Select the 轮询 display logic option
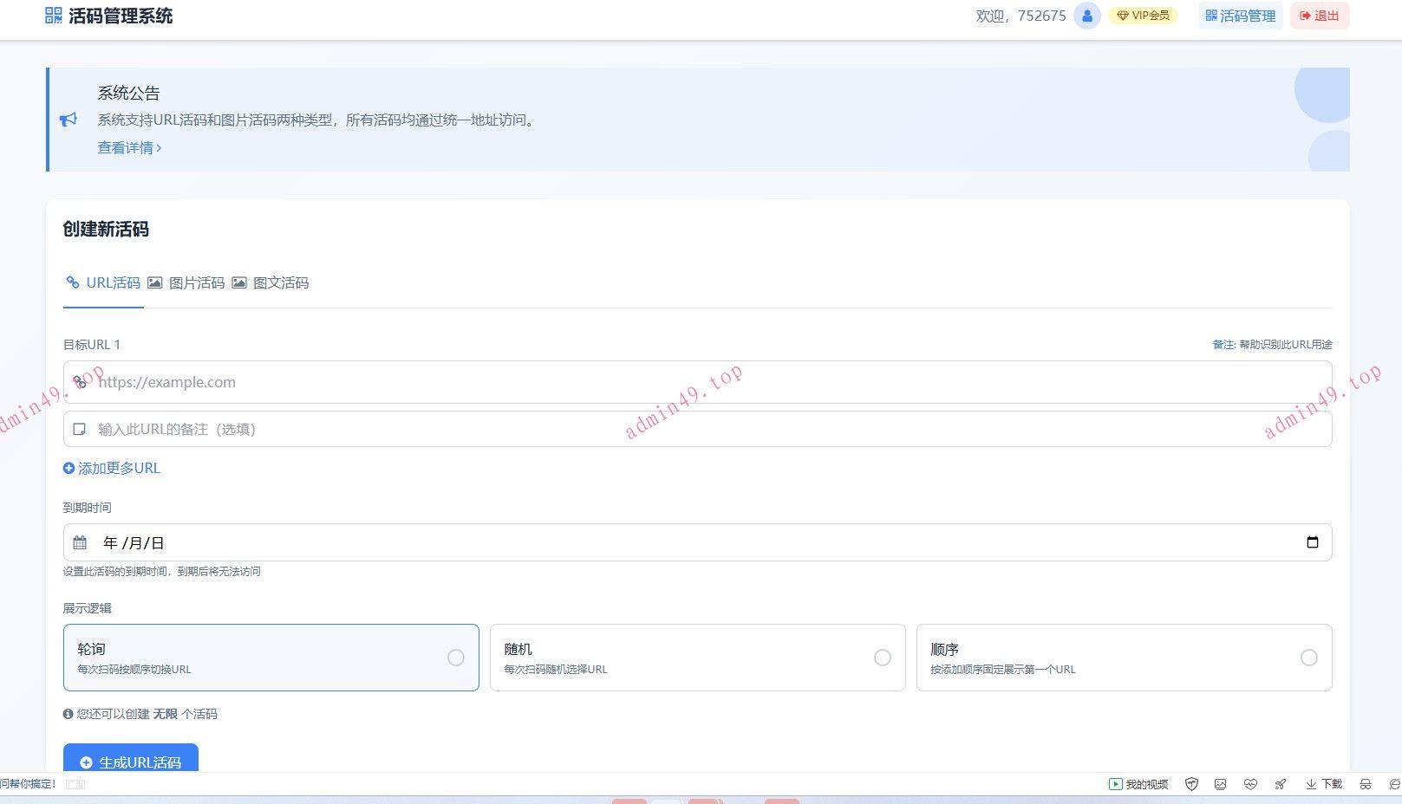 271,658
